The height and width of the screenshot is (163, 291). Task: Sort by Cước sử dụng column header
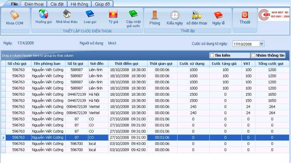(193, 63)
